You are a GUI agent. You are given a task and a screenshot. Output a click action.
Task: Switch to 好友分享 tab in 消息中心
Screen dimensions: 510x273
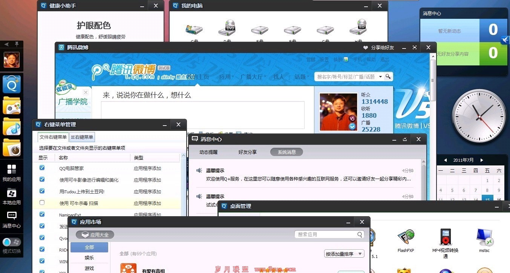(247, 152)
